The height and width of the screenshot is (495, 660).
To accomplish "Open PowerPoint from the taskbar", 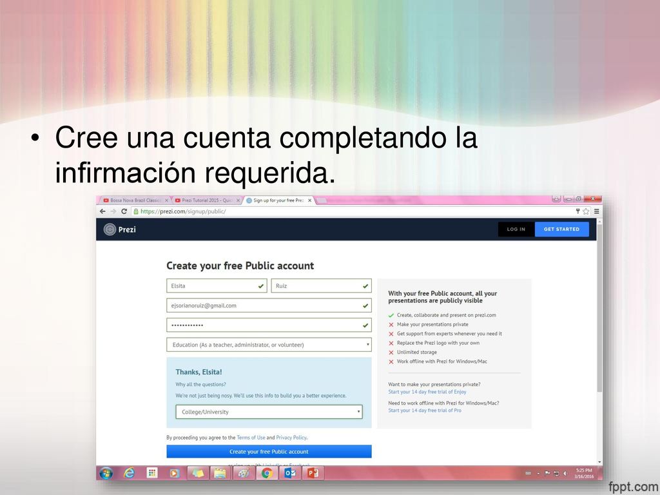I will pyautogui.click(x=313, y=473).
